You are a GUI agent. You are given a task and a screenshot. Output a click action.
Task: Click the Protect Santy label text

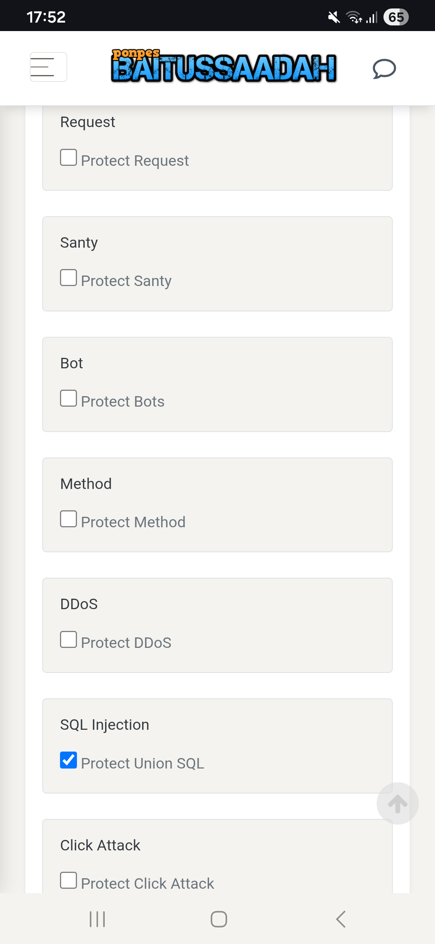click(x=126, y=281)
